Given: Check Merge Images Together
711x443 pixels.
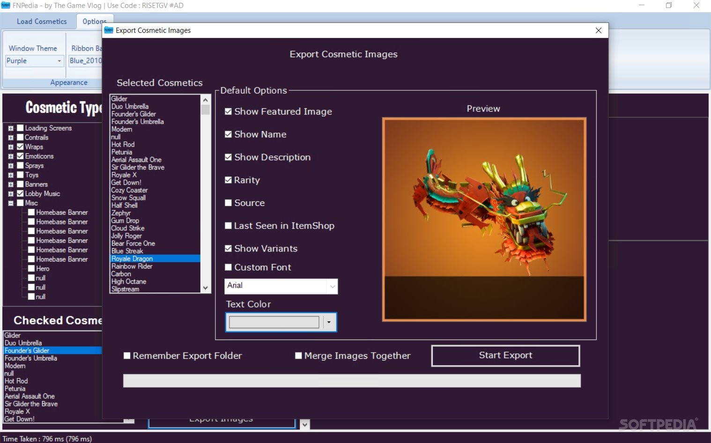Looking at the screenshot, I should click(298, 356).
